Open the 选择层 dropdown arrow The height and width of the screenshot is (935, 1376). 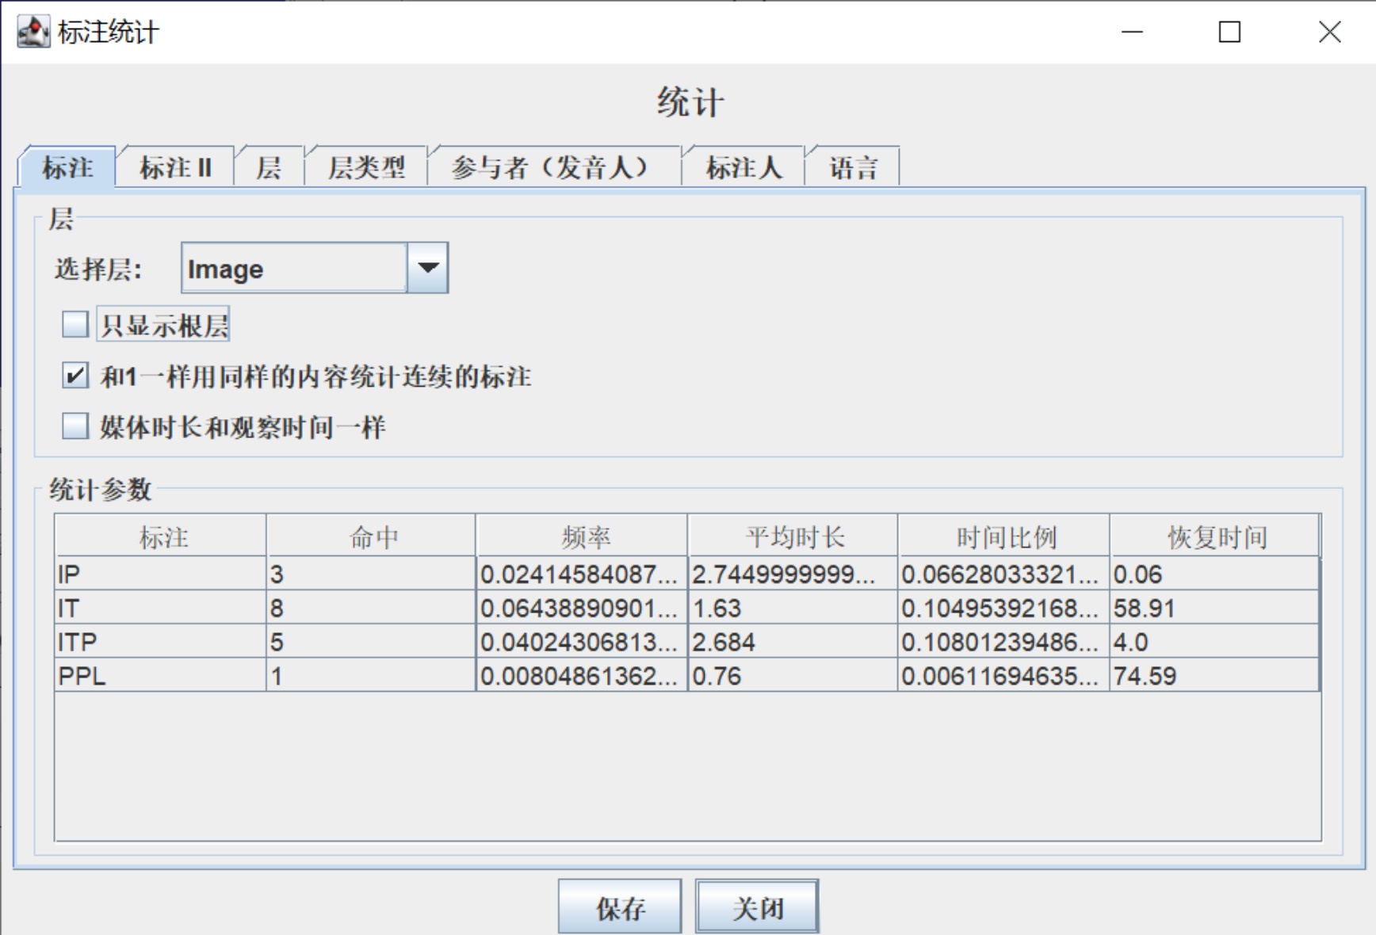pyautogui.click(x=428, y=268)
